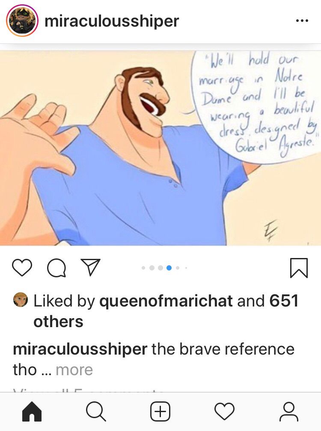
Task: Share post via paper plane icon
Action: (90, 267)
